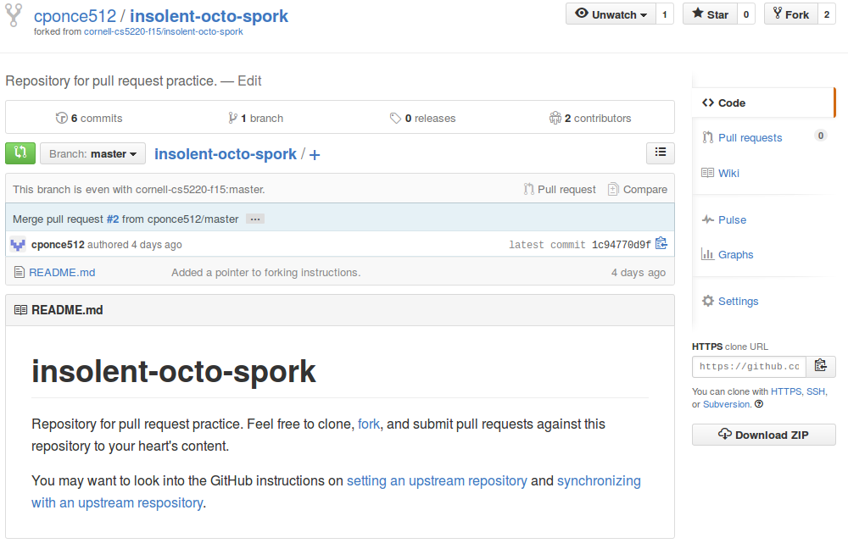View the 0 releases page
The width and height of the screenshot is (848, 549).
pyautogui.click(x=423, y=118)
